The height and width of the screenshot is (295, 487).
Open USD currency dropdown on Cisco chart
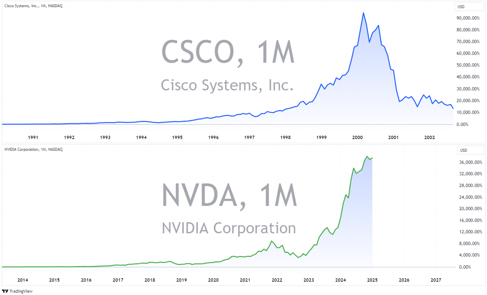(x=469, y=7)
